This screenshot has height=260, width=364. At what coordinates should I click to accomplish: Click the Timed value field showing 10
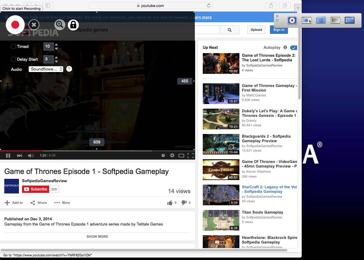pos(49,46)
